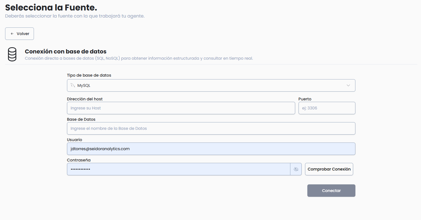Click Comprobar Conexión to test connection
This screenshot has width=421, height=220.
click(x=329, y=169)
